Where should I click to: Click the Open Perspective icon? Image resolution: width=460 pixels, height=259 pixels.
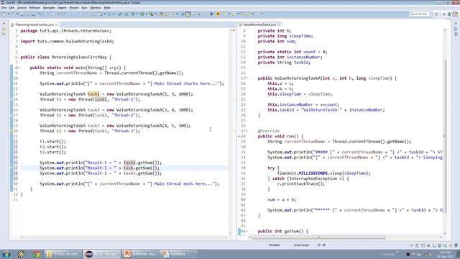[436, 14]
